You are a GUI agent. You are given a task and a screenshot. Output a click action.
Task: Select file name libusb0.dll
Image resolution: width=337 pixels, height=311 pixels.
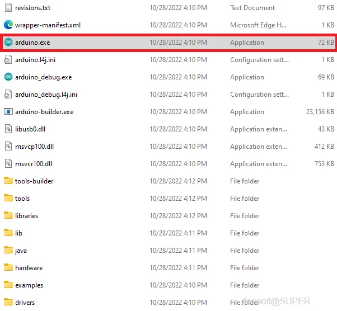(x=30, y=129)
